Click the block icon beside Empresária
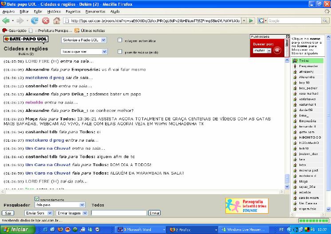331x234 pixels. (x=295, y=121)
